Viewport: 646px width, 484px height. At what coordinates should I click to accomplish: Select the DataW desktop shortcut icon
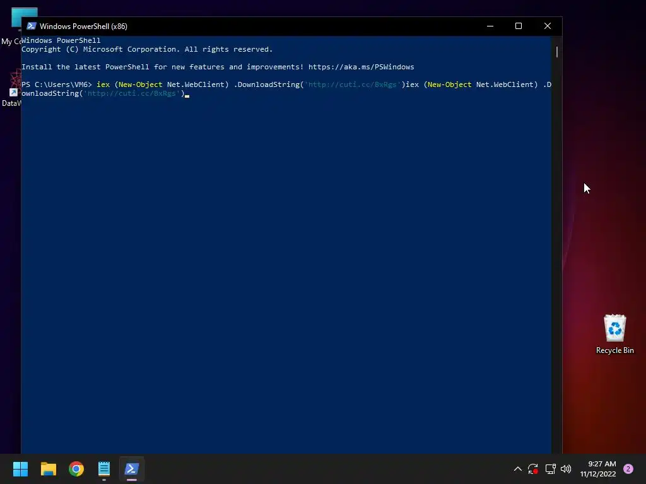coord(11,88)
